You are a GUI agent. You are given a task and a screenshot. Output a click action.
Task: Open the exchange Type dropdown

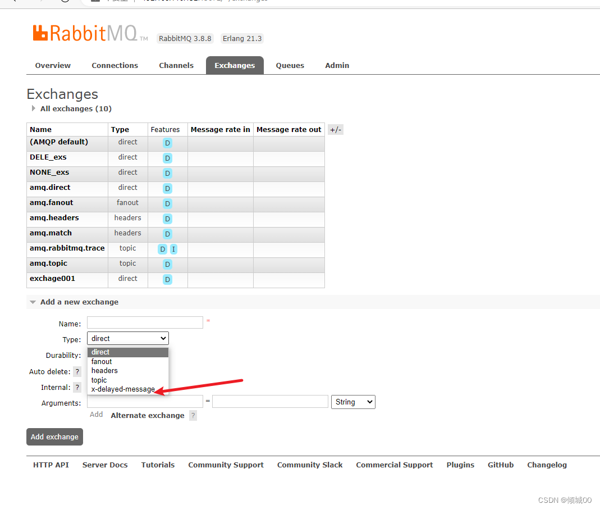point(128,339)
